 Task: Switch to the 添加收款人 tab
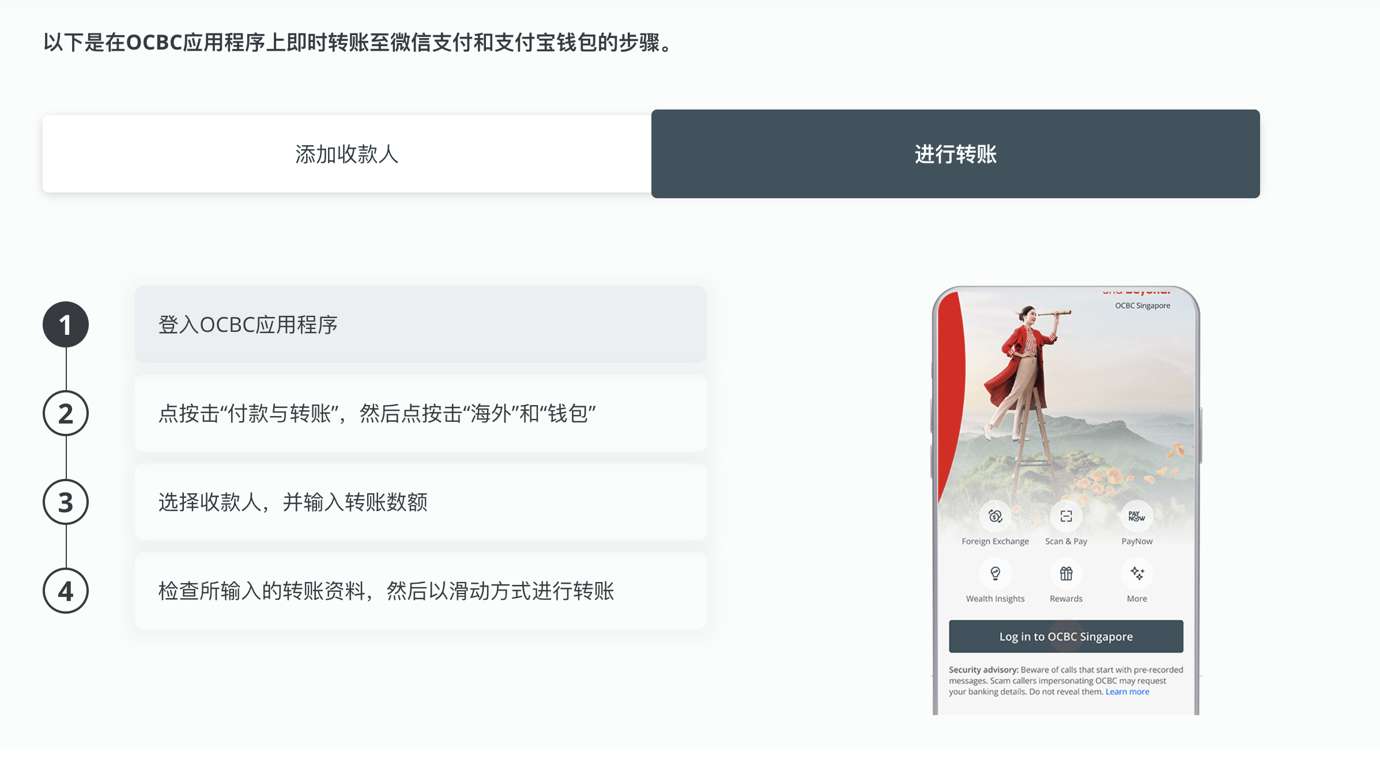point(347,154)
